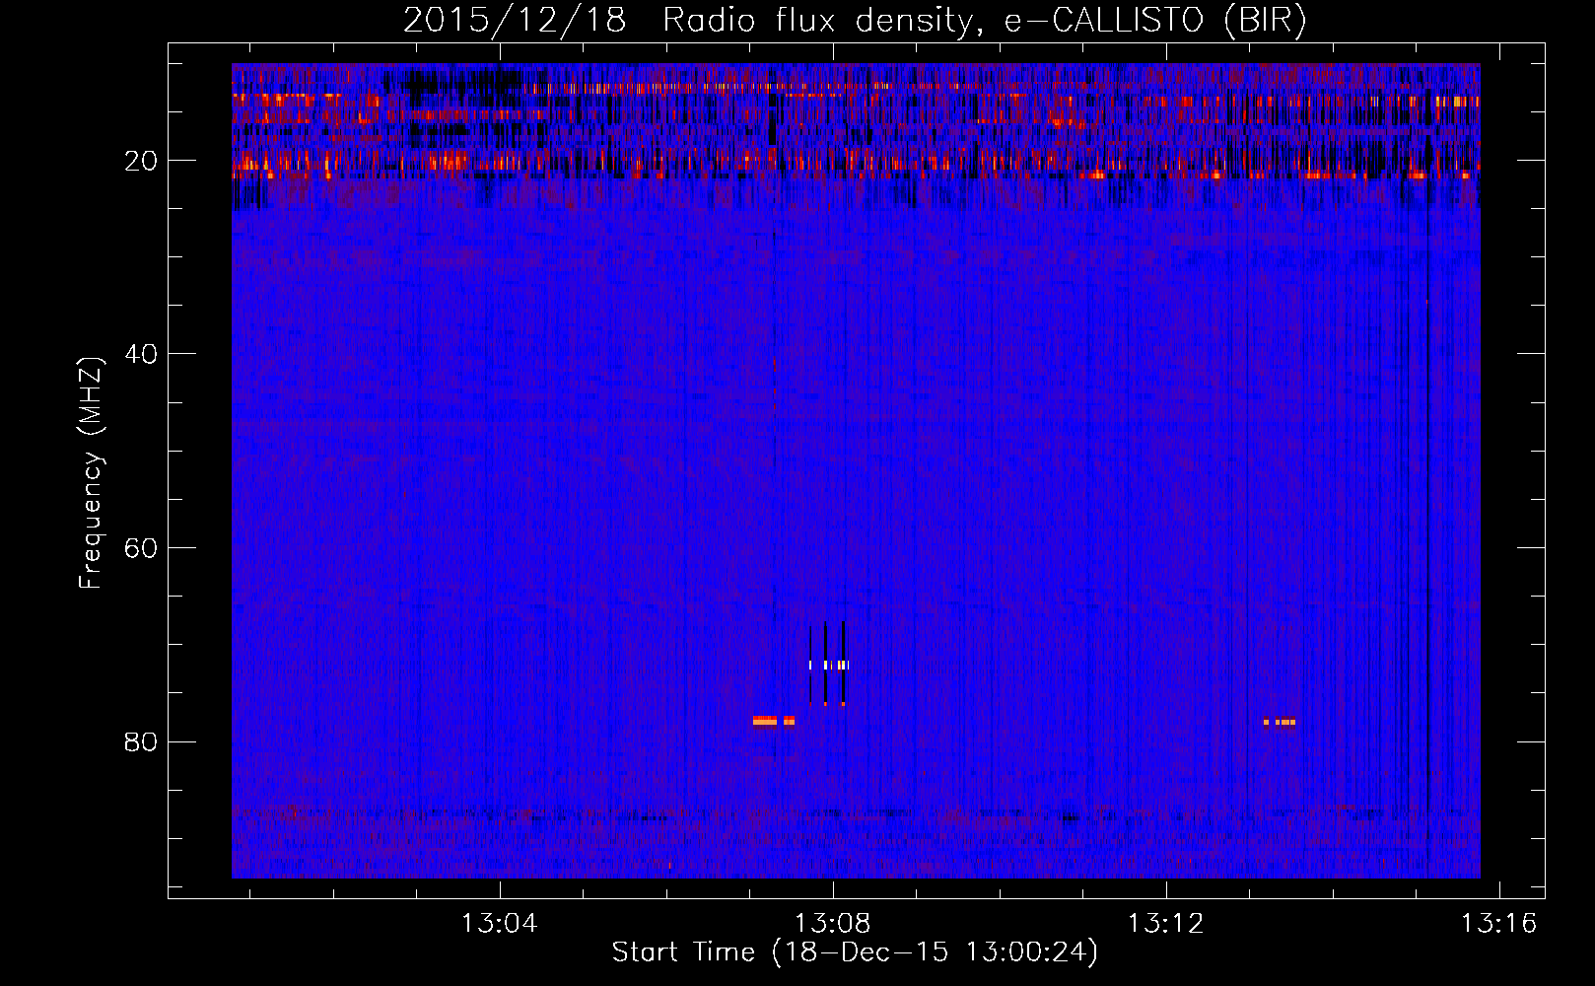
Task: Click the 60 MHz frequency tick label
Action: pyautogui.click(x=141, y=548)
